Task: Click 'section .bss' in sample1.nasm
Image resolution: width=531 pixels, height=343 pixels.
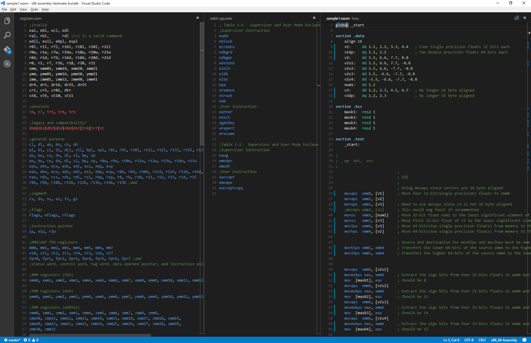Action: (x=349, y=107)
